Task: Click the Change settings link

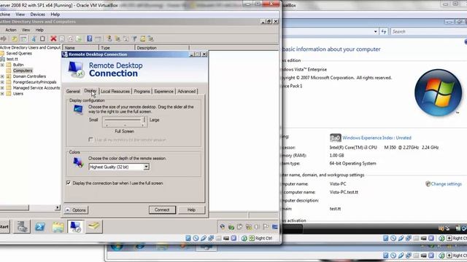Action: point(446,184)
